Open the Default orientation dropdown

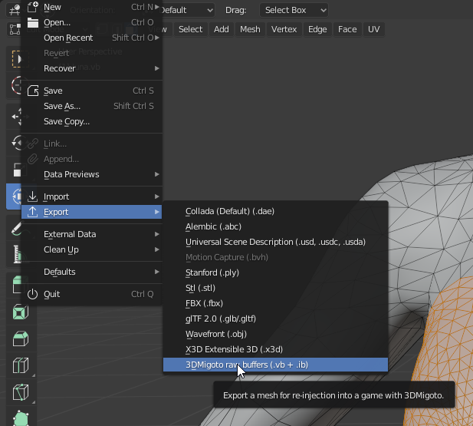[186, 10]
